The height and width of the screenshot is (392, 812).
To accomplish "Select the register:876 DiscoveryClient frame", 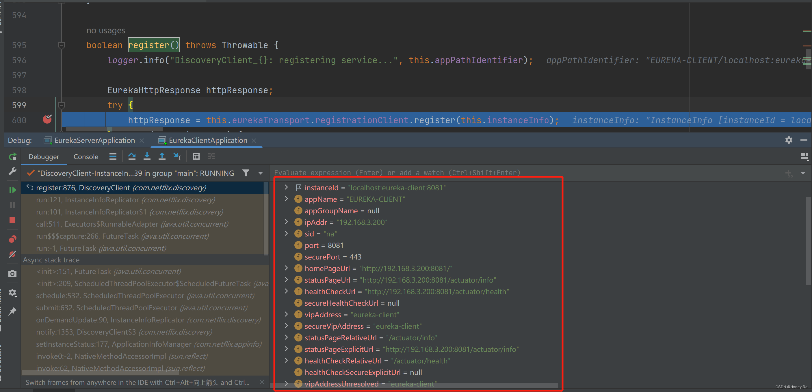I will coord(142,188).
